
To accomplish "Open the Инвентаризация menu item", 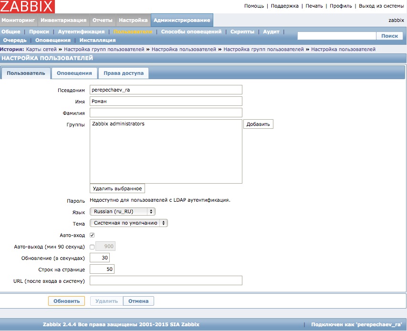I will coord(63,20).
